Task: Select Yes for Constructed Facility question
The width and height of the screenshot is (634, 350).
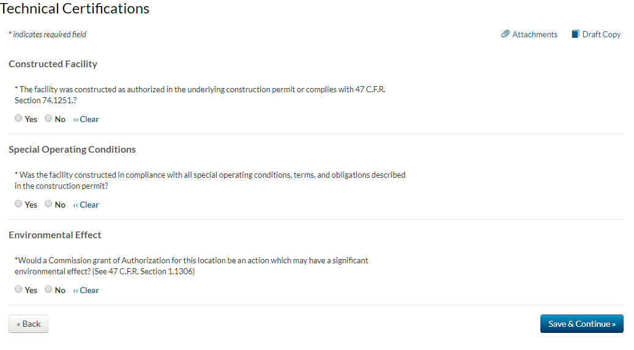Action: coord(18,118)
